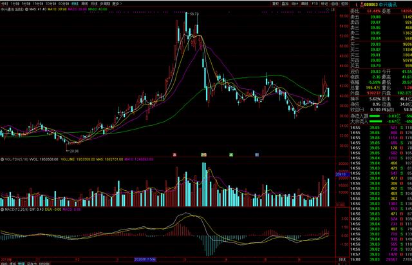Screen dimensions: 412x265
Task: Select the 60分钟 period tab
Action: point(64,4)
